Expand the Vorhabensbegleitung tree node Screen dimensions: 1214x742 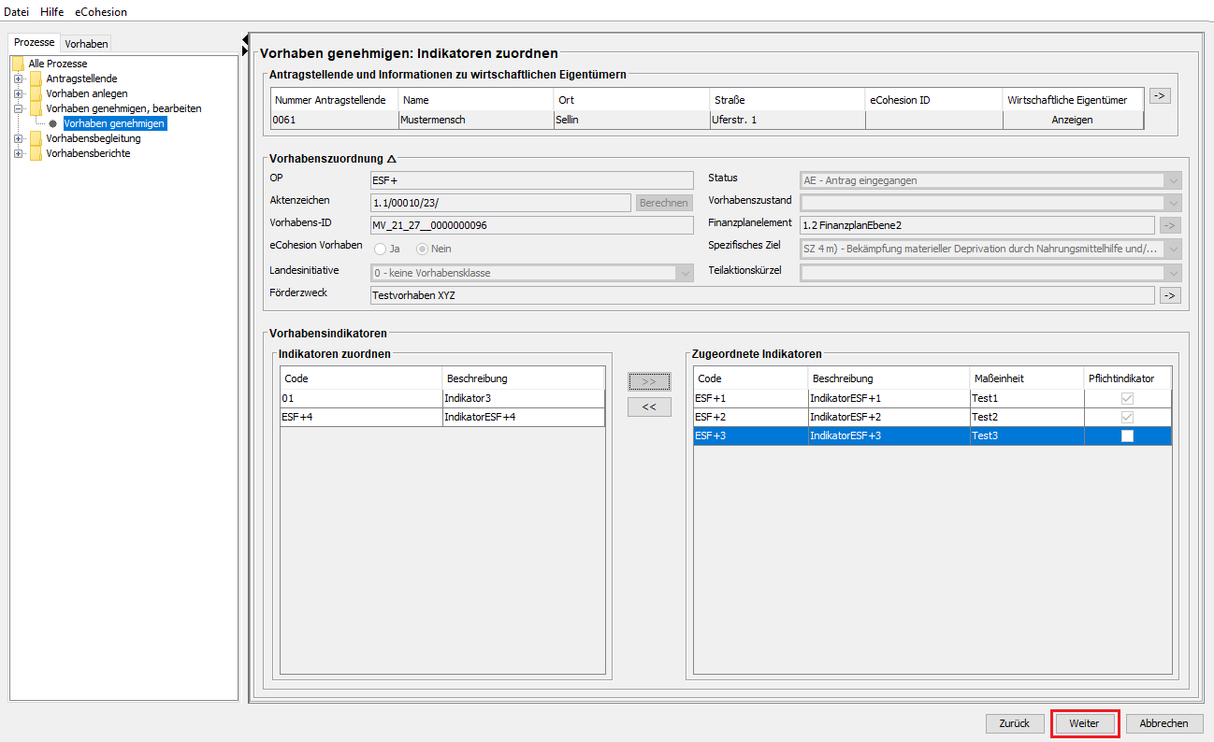click(x=18, y=138)
